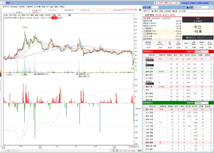This screenshot has height=153, width=214.
Task: Click collapse arrow icon in red buy header
Action: point(212,52)
